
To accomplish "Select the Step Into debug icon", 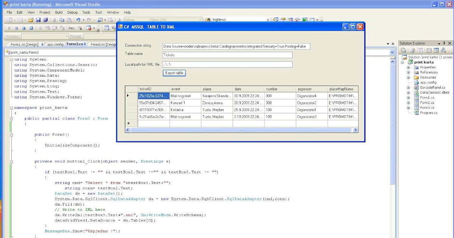I will click(47, 28).
